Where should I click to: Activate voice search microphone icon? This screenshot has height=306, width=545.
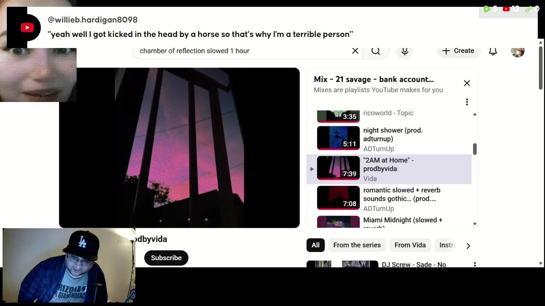point(405,51)
